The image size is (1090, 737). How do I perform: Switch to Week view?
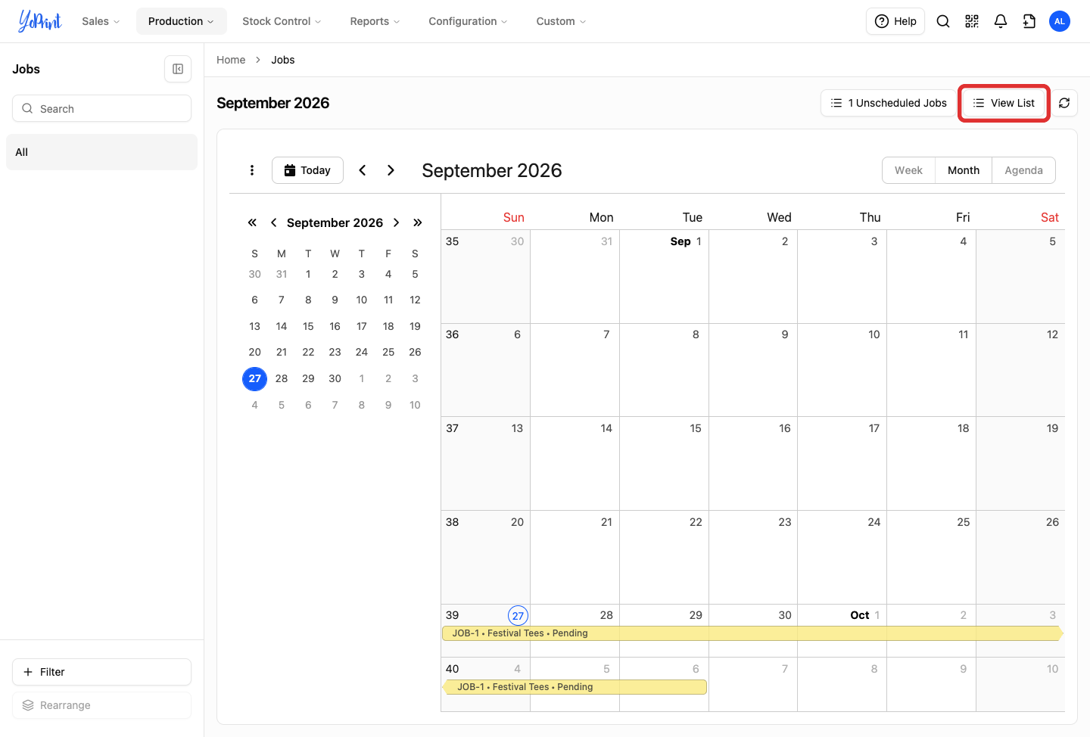coord(908,170)
